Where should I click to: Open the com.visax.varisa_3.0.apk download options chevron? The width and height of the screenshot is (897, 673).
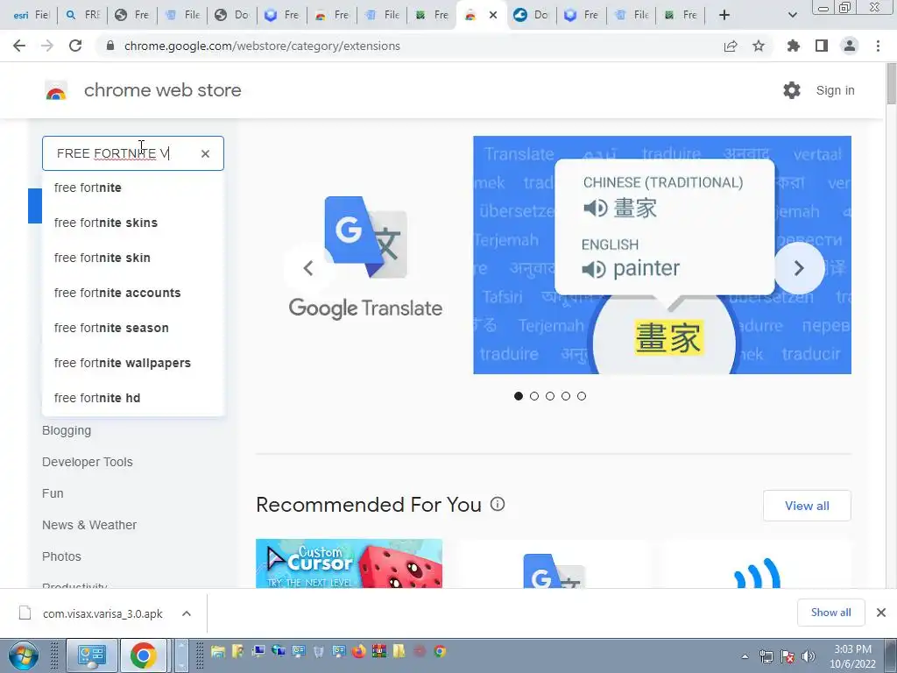coord(187,613)
